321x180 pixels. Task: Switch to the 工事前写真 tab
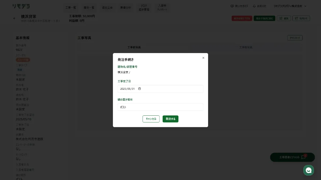[134, 47]
